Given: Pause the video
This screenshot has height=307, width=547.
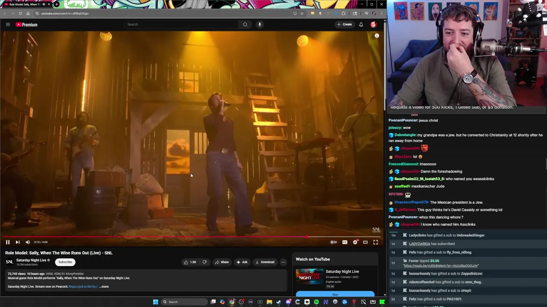Looking at the screenshot, I should [x=8, y=242].
